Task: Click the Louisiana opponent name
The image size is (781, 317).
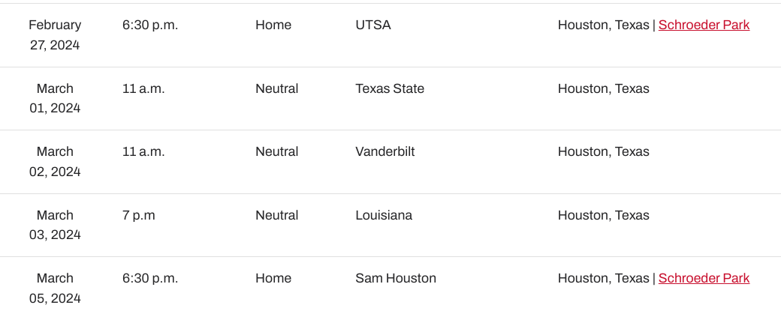Action: pos(384,215)
